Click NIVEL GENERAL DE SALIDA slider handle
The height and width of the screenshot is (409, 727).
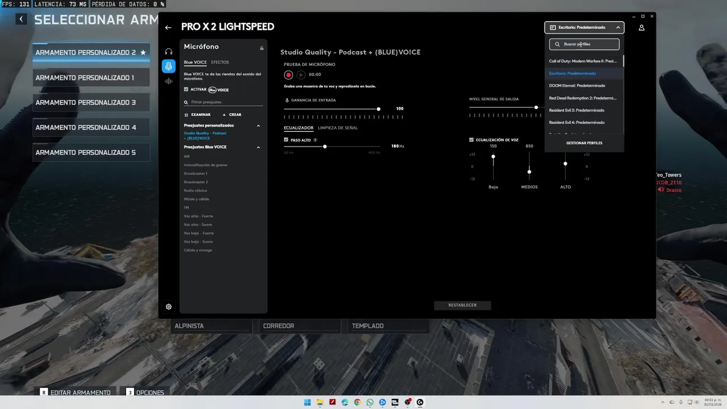tap(536, 107)
